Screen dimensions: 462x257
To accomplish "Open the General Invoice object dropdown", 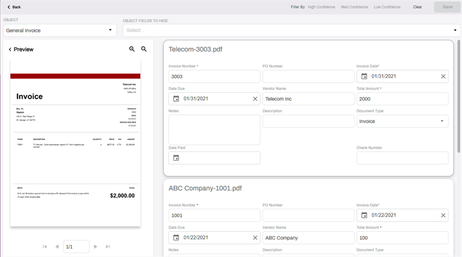I will coord(60,31).
